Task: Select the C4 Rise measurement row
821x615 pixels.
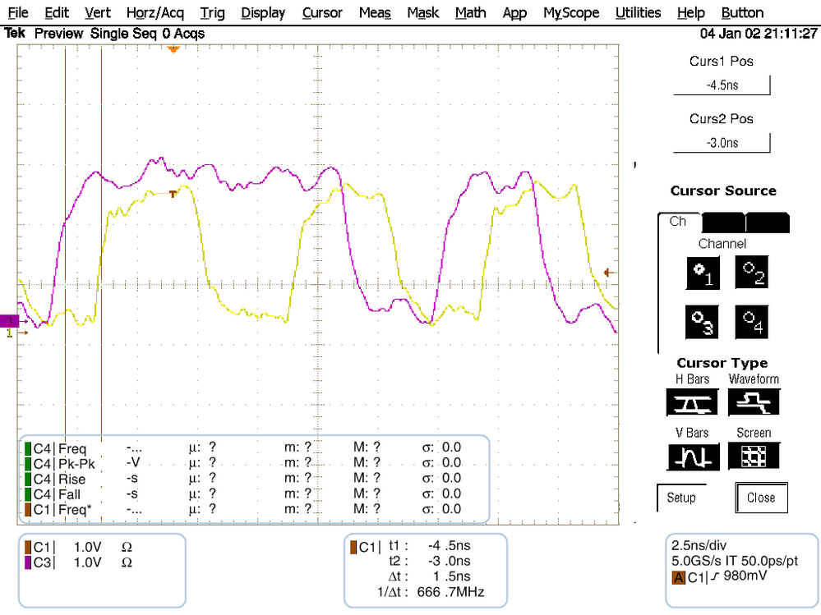Action: click(x=243, y=479)
